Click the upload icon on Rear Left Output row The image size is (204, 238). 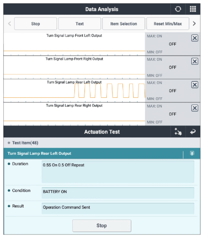192,153
